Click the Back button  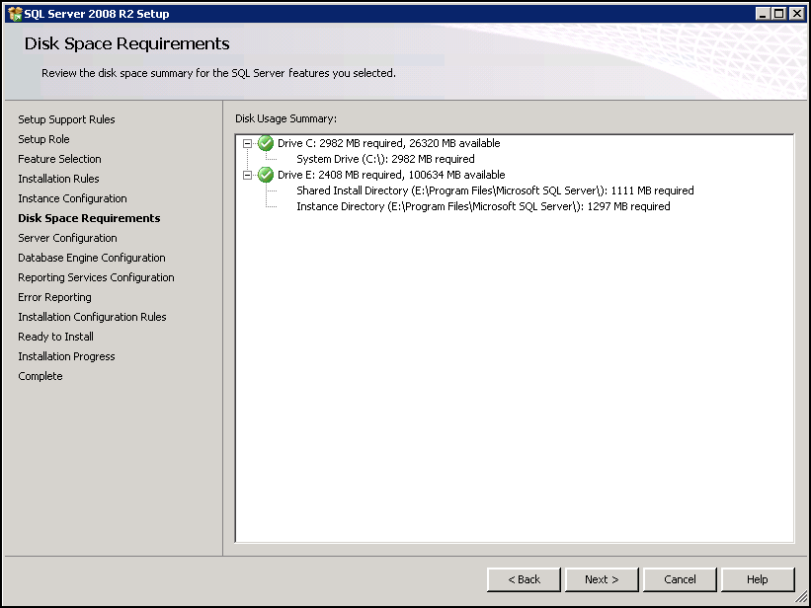tap(524, 579)
